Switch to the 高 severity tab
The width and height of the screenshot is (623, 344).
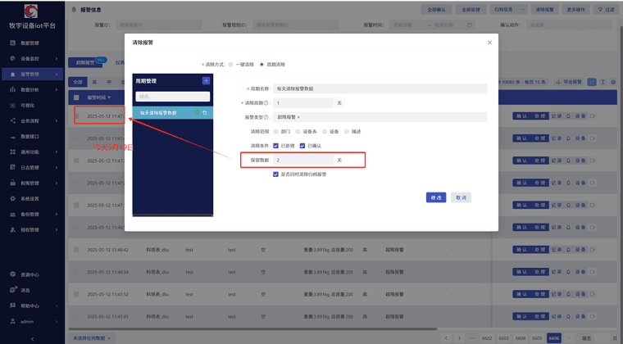coord(94,82)
